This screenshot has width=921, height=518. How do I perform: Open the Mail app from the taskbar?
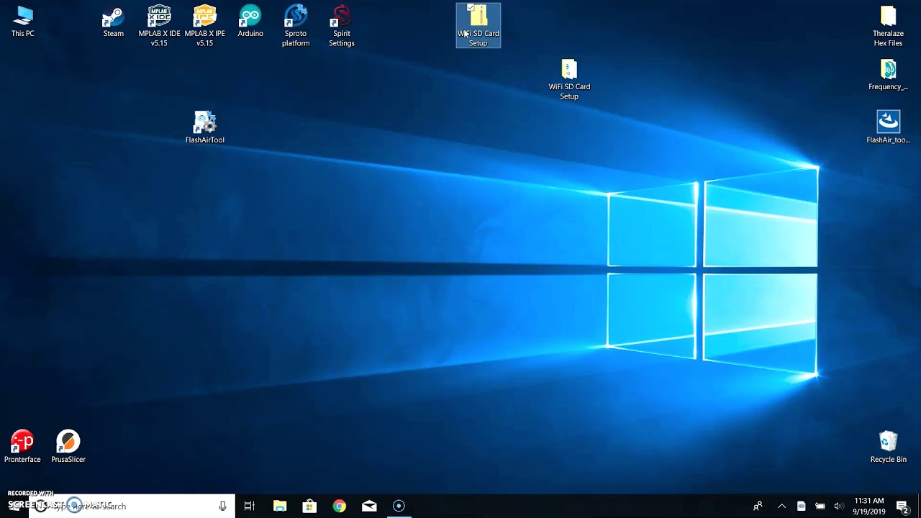point(369,506)
